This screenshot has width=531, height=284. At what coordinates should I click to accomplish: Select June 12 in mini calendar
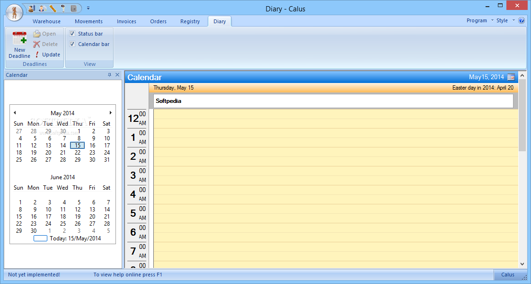point(78,210)
